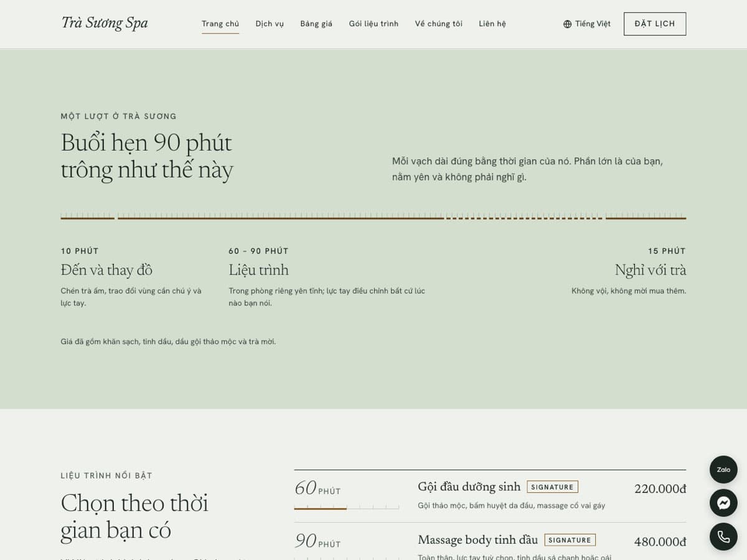Open the Tiếng Việt language selector

[x=587, y=24]
